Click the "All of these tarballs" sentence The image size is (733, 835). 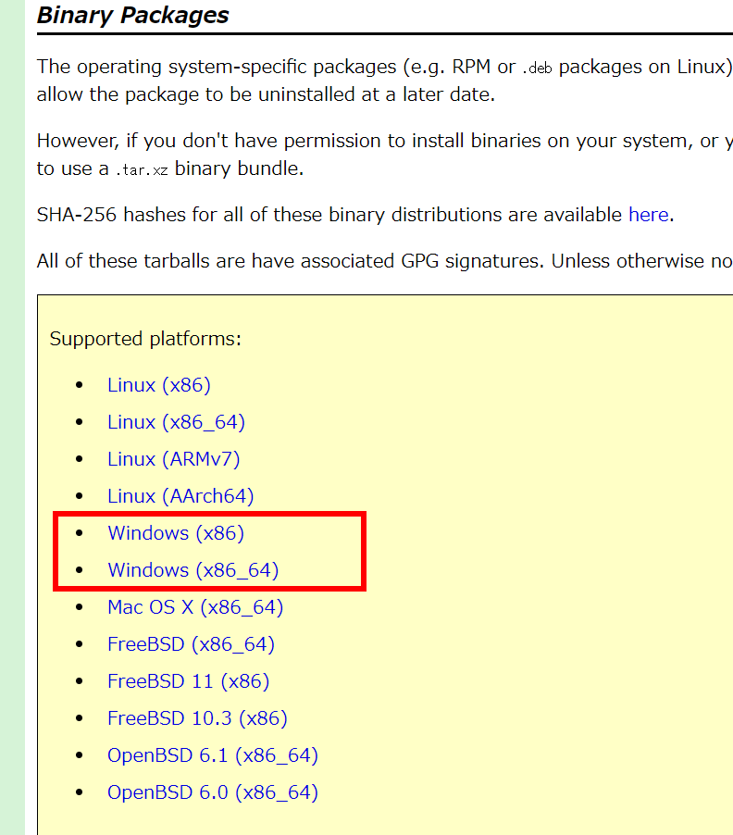(385, 261)
